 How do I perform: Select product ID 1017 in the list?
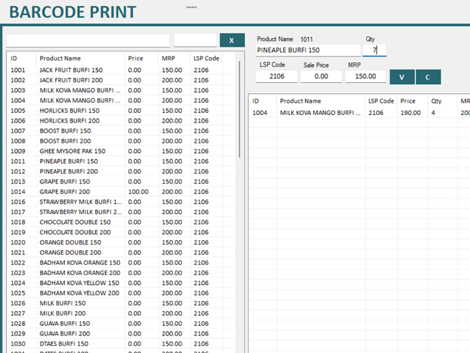(x=121, y=212)
